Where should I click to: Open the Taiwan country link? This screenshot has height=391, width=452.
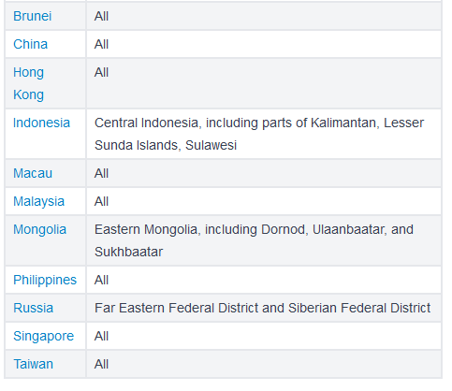coord(33,364)
